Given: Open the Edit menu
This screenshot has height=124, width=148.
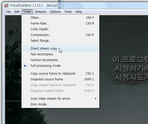Looking at the screenshot, I should point(17,12).
